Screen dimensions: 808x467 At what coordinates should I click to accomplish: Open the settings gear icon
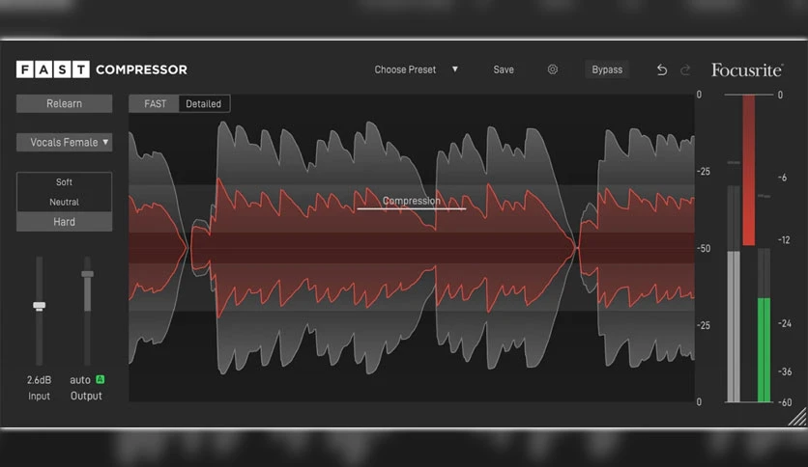(553, 69)
